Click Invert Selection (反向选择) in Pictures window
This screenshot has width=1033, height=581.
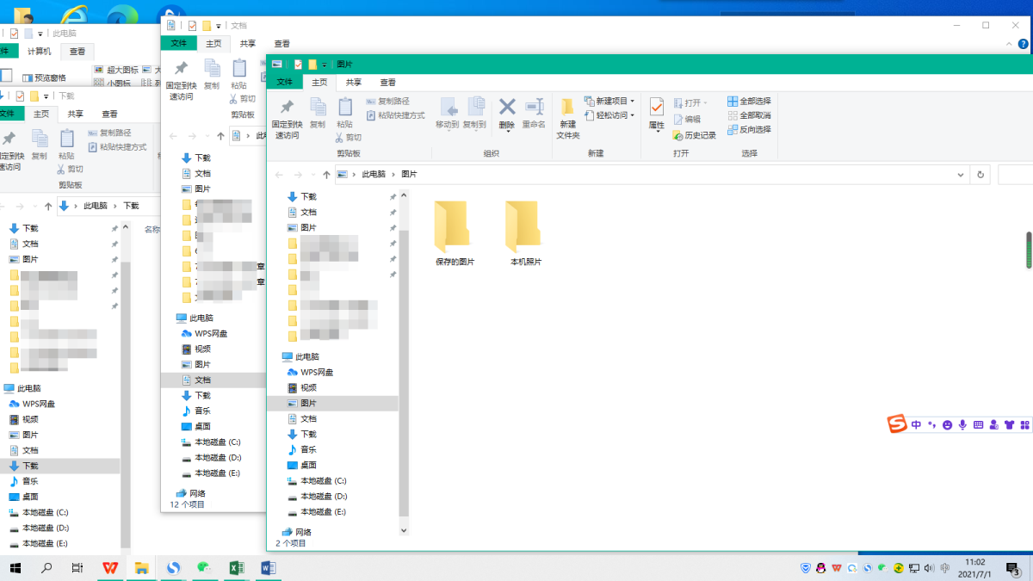(x=749, y=130)
